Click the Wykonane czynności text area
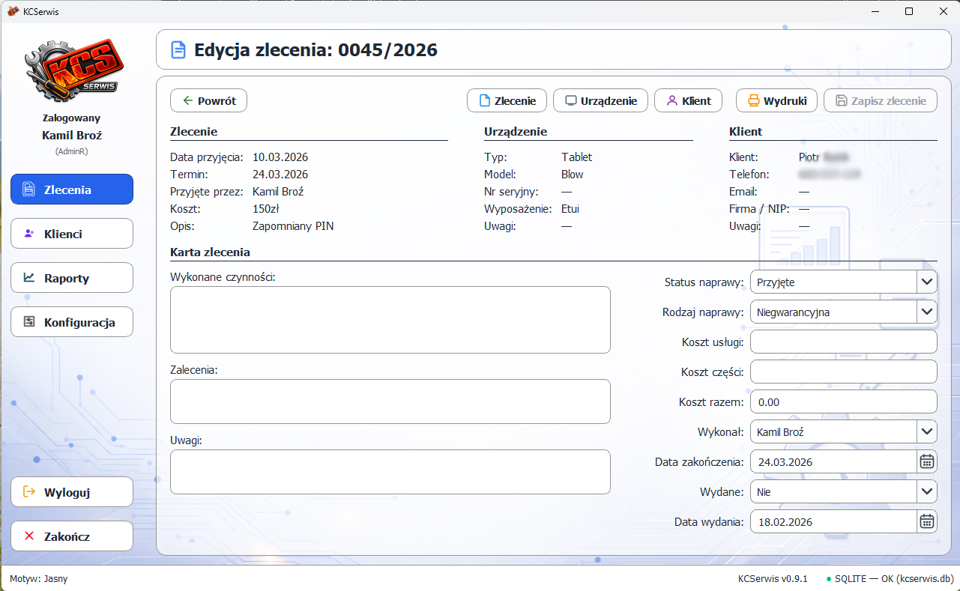The image size is (960, 591). click(390, 320)
